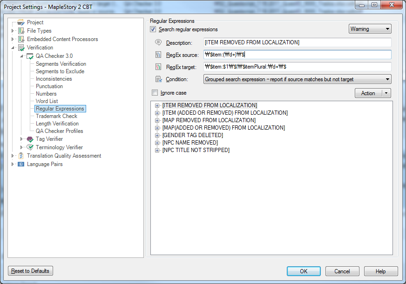Click the OK button
The image size is (406, 284).
coord(304,271)
